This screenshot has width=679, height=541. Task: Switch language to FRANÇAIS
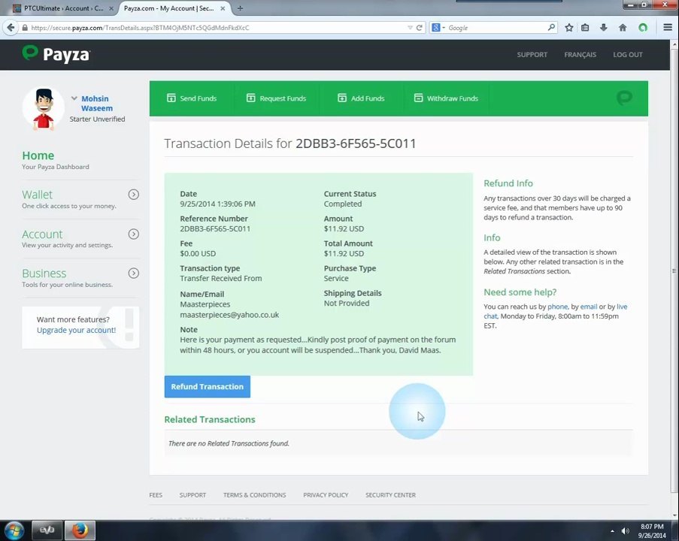pyautogui.click(x=580, y=55)
